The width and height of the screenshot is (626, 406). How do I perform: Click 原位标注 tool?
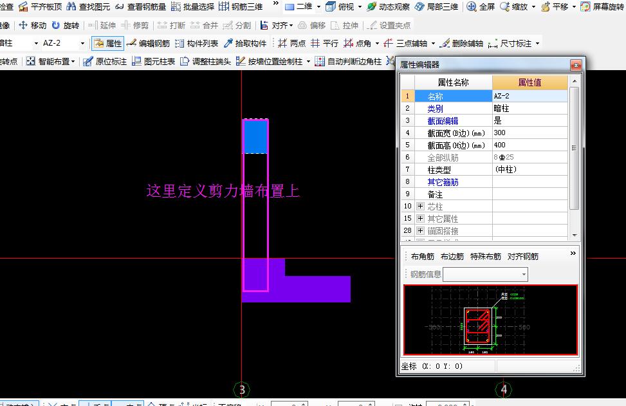[105, 61]
